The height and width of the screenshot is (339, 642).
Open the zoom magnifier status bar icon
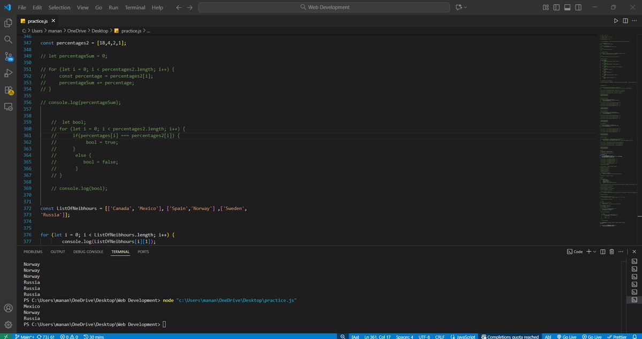(x=342, y=336)
